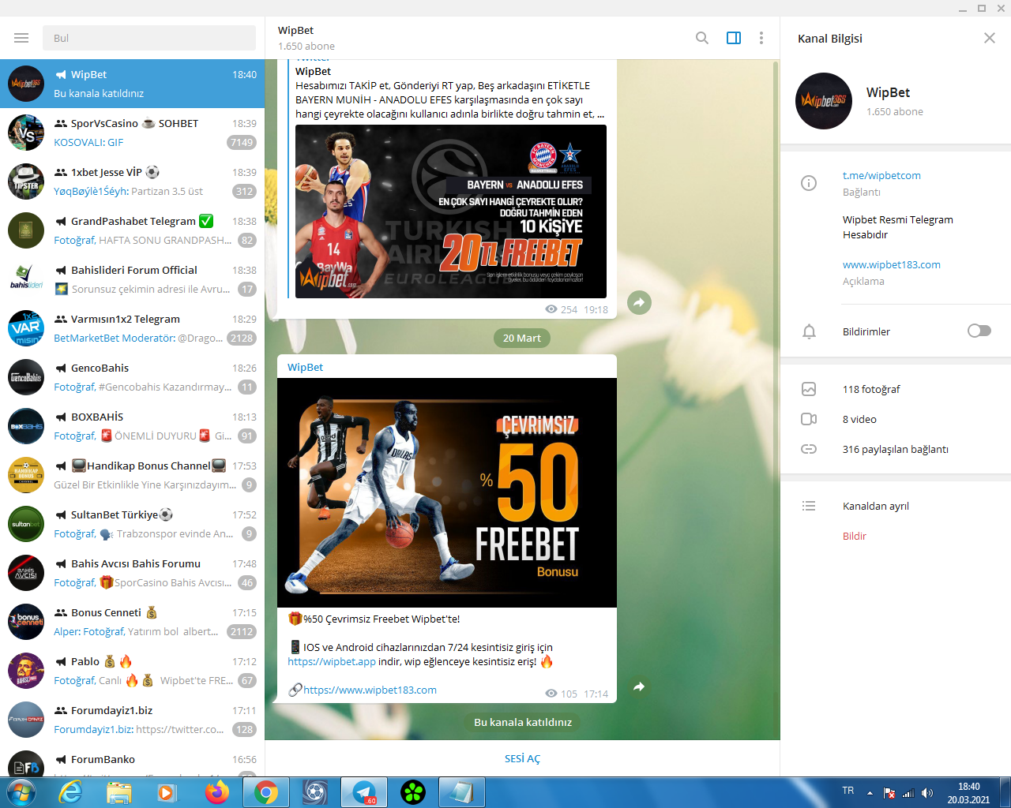Click the taskbar clock 18:40
The width and height of the screenshot is (1011, 808).
click(969, 787)
